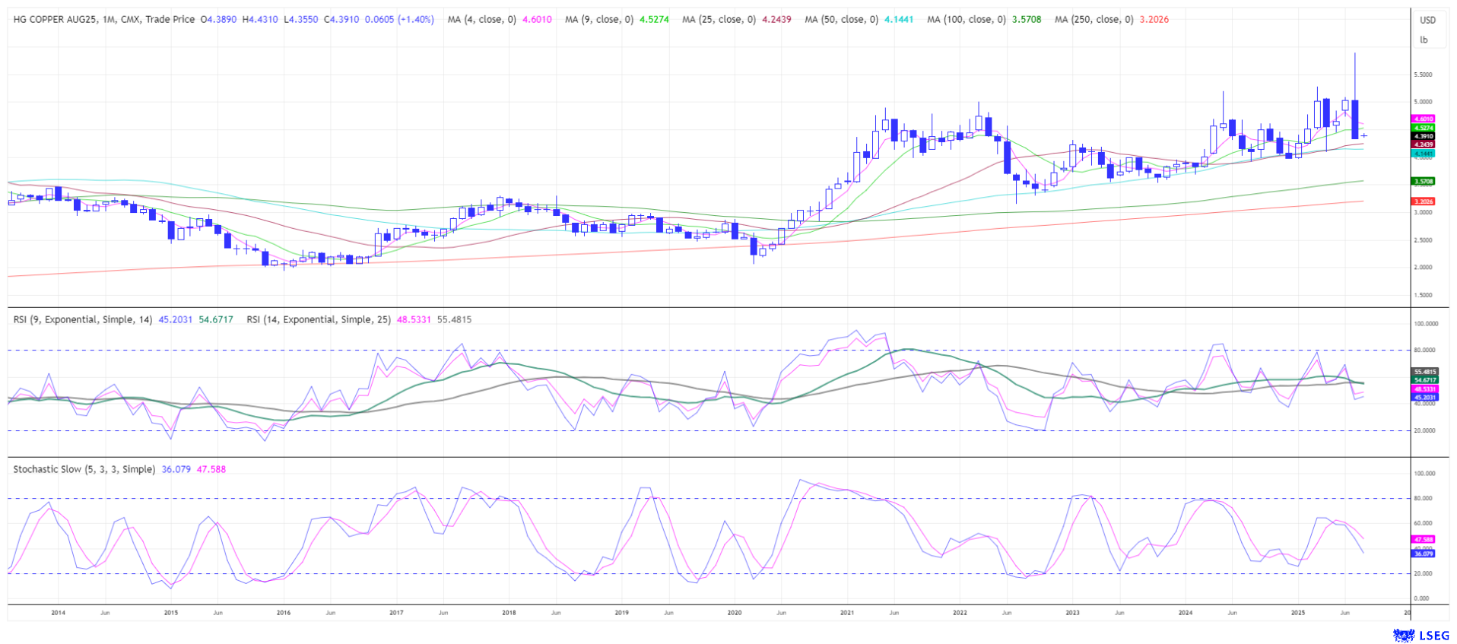The width and height of the screenshot is (1457, 644).
Task: Open the Stochastic Slow (5, 3, 3) legend
Action: click(x=84, y=470)
